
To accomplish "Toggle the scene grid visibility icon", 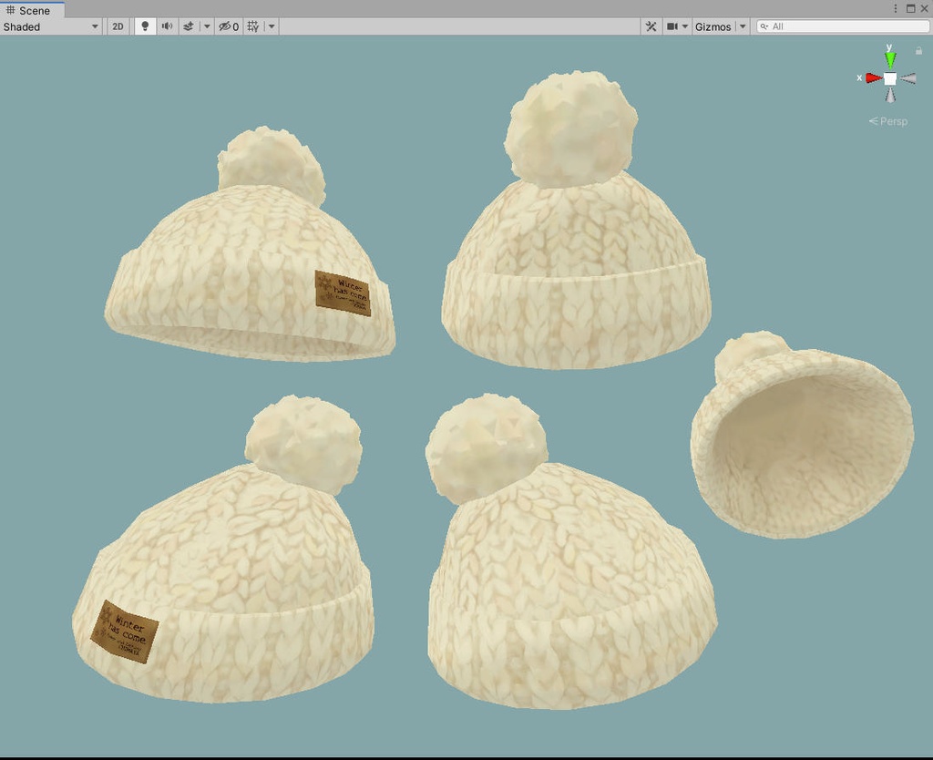I will [252, 26].
